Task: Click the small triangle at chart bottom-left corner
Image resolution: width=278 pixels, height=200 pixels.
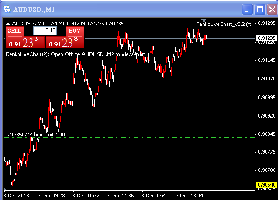Action: 5,189
